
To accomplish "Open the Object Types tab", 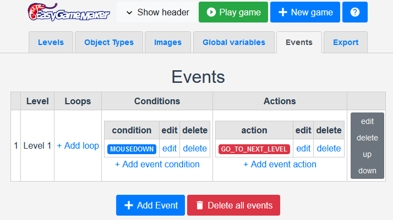I will 108,42.
